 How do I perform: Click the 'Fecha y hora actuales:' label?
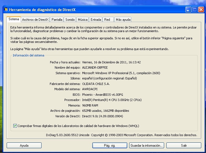pos(65,62)
